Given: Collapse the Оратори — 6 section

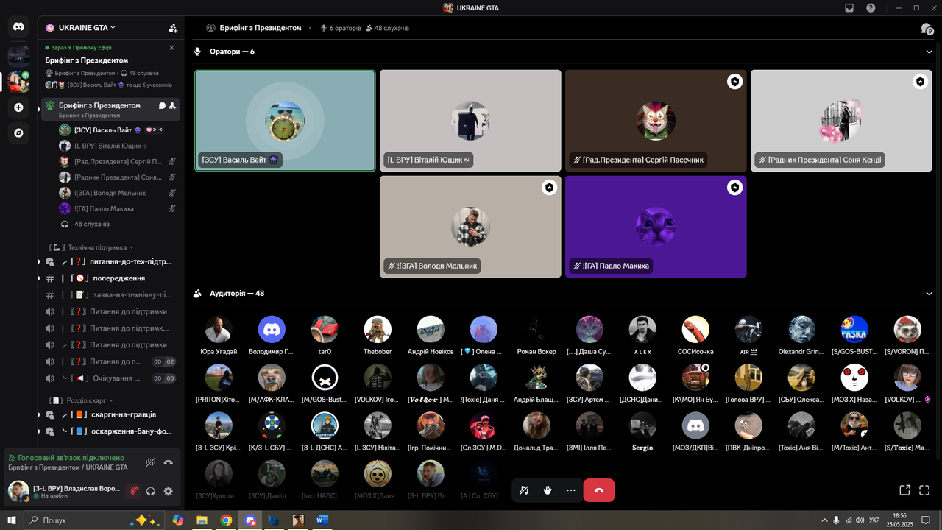Looking at the screenshot, I should pyautogui.click(x=929, y=52).
